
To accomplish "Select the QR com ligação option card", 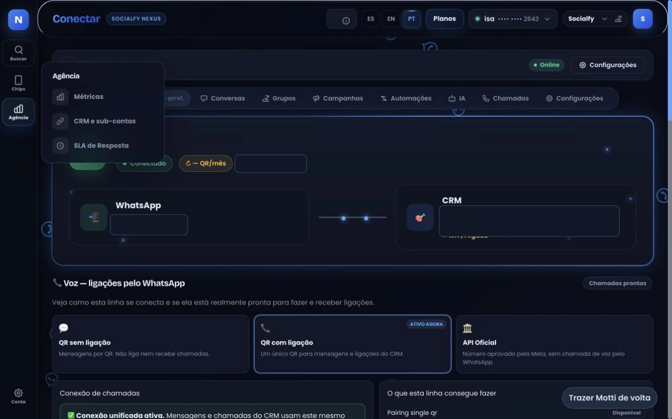I will [x=352, y=344].
